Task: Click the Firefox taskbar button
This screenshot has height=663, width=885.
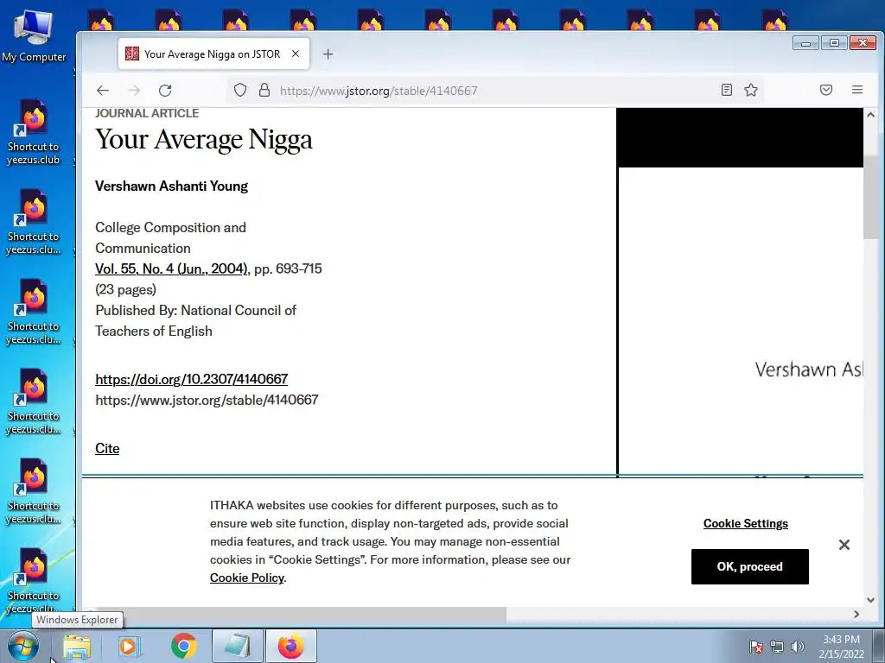Action: coord(291,646)
